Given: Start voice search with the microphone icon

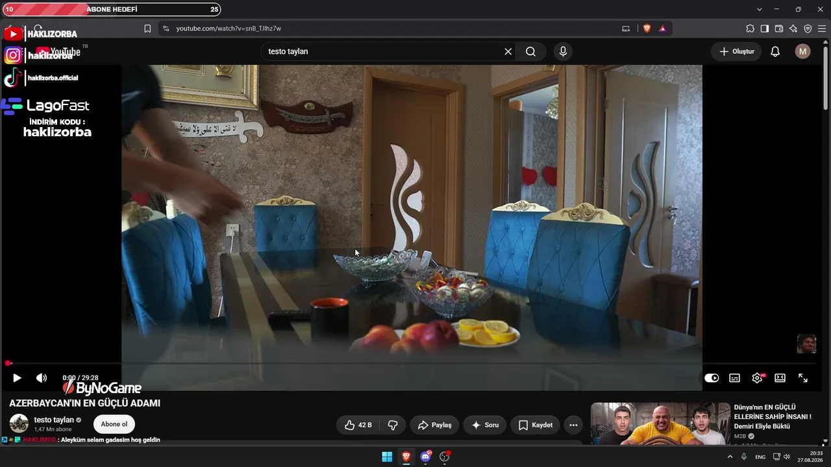Looking at the screenshot, I should coord(563,51).
